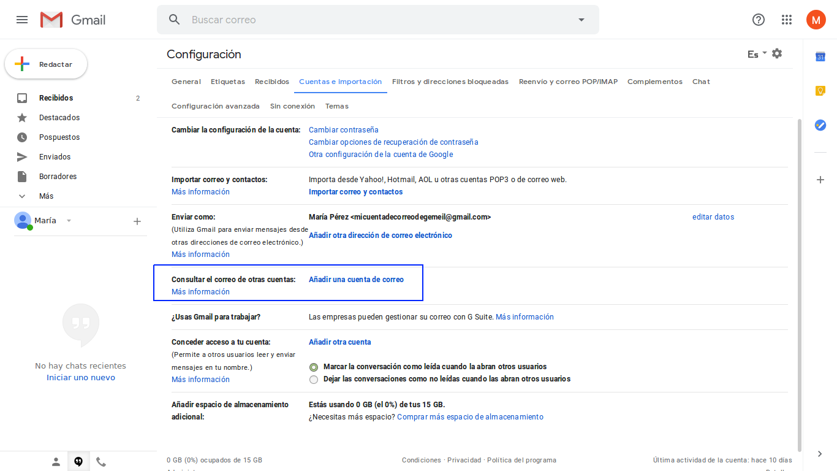Open María's chat status dropdown
Image resolution: width=837 pixels, height=471 pixels.
tap(69, 221)
